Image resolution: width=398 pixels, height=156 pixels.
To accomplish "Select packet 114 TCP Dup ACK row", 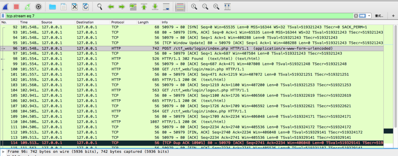I will pos(192,143).
